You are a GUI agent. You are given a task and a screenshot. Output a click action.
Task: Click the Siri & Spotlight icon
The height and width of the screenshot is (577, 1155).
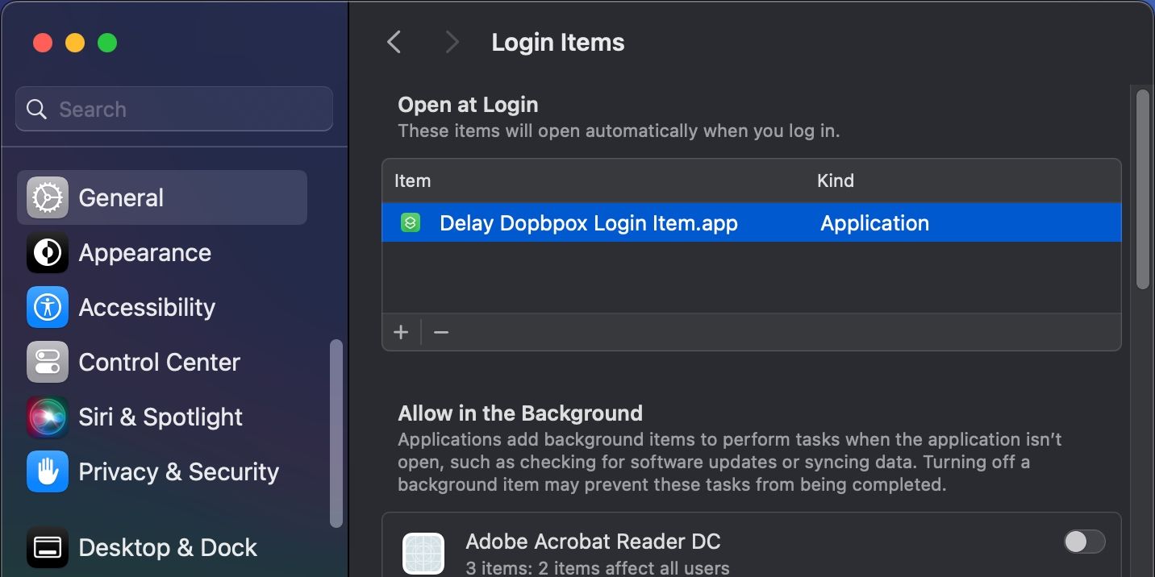pyautogui.click(x=48, y=417)
